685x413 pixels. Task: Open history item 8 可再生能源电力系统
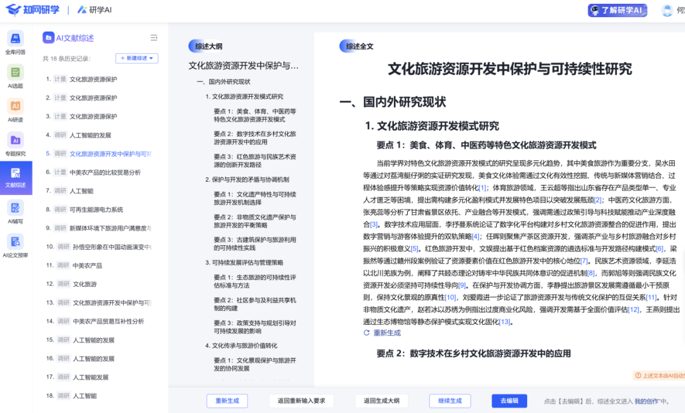pyautogui.click(x=96, y=210)
